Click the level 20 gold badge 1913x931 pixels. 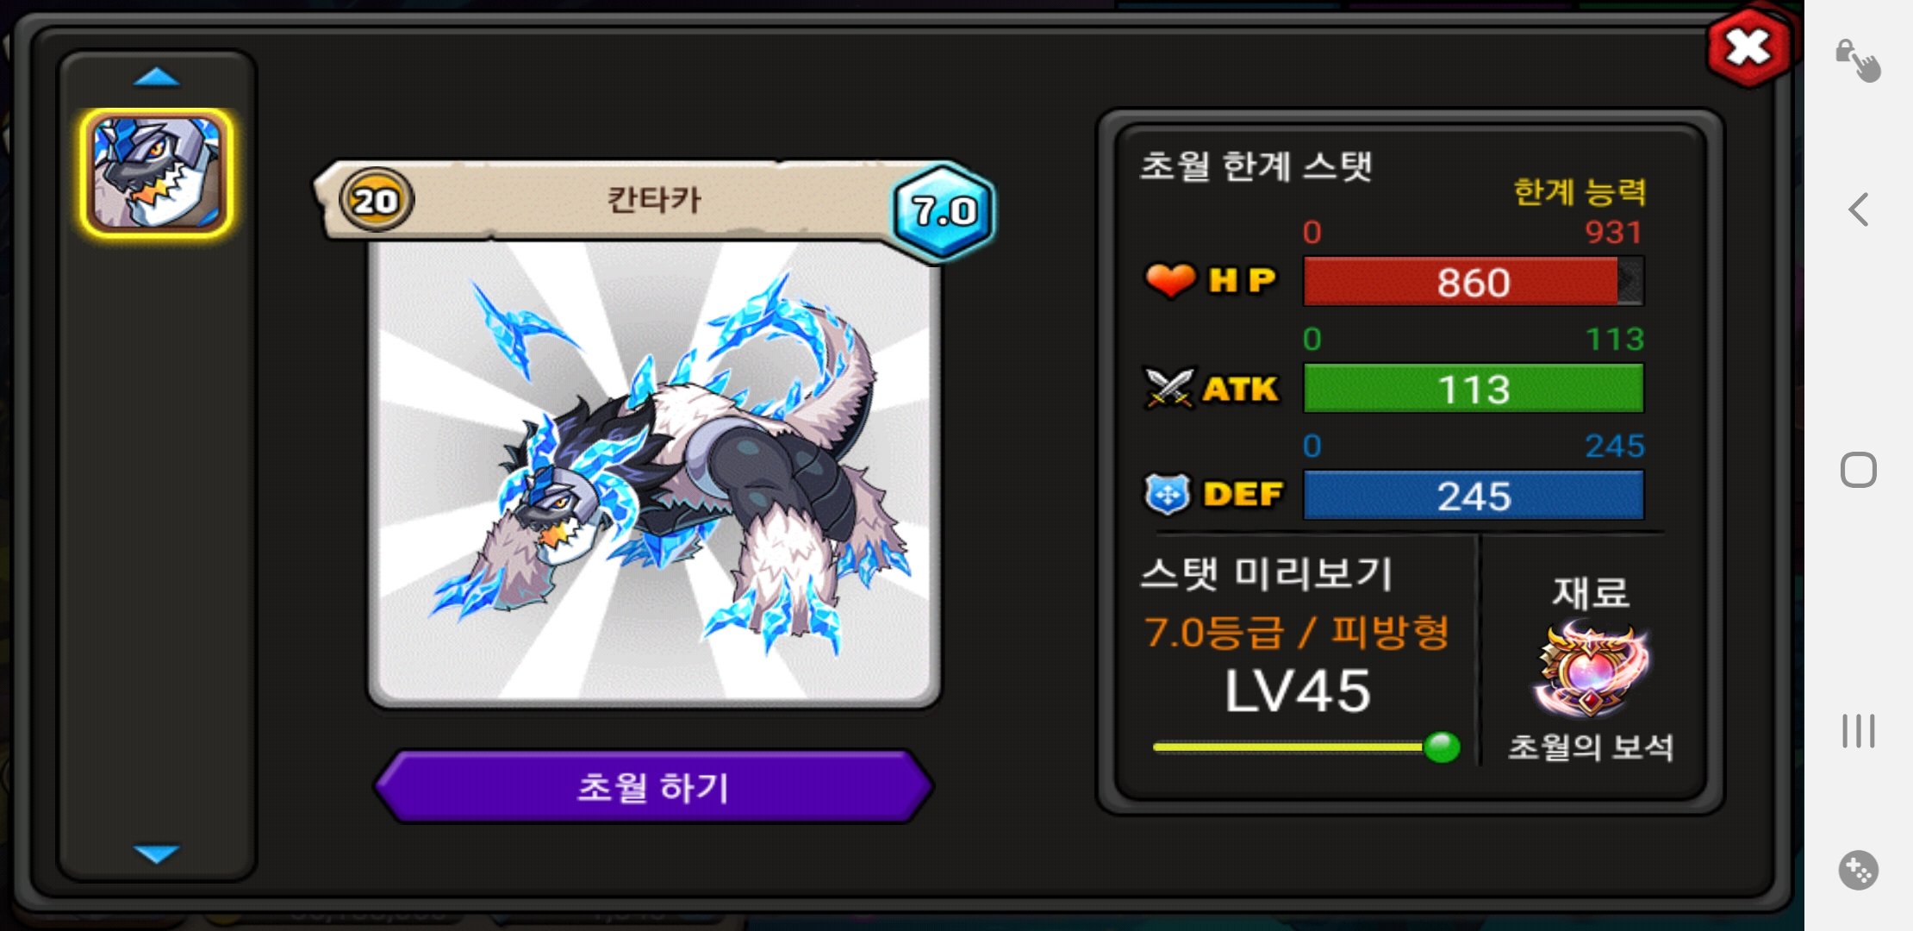click(x=377, y=200)
